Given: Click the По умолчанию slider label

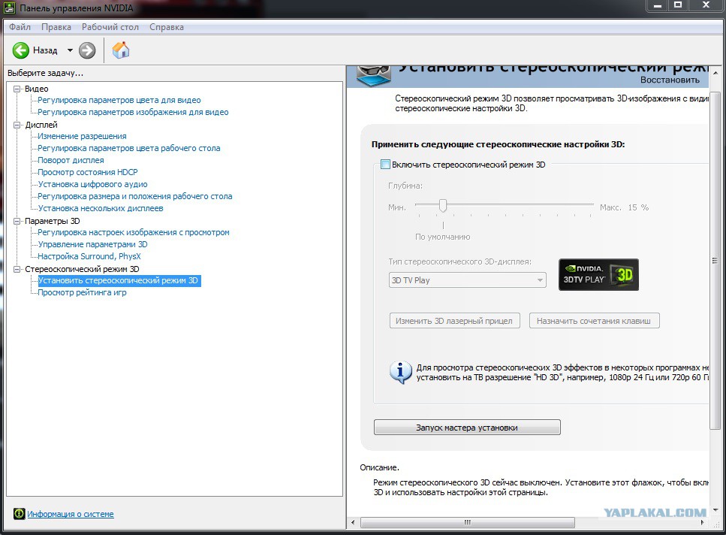Looking at the screenshot, I should (x=443, y=237).
